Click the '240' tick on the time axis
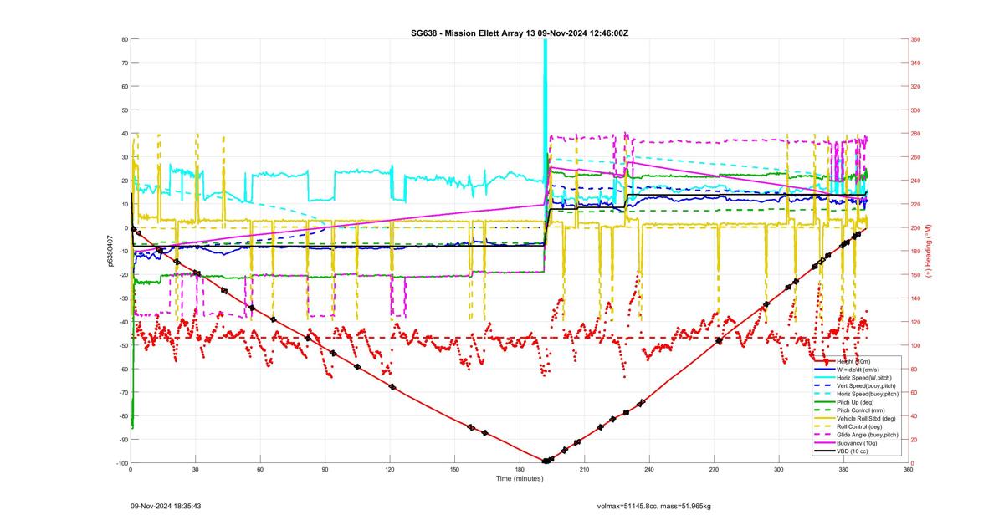Screen dimensions: 1004x520 pos(649,470)
